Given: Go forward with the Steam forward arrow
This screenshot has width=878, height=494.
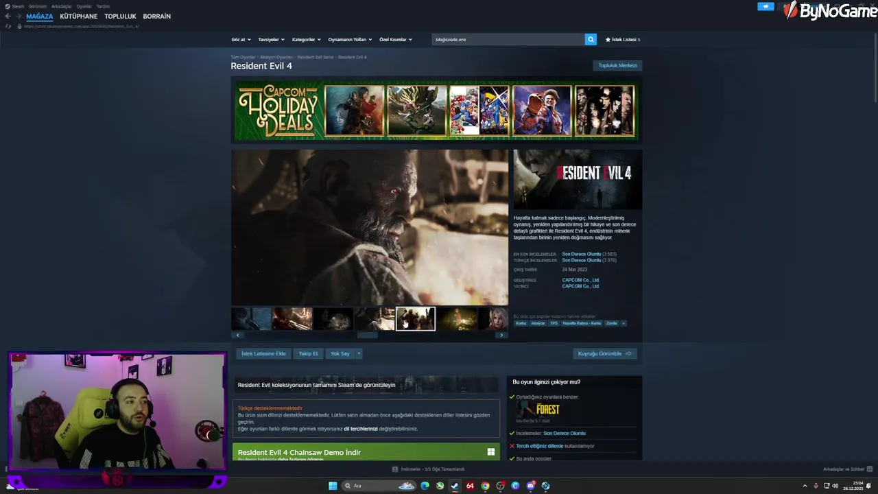Looking at the screenshot, I should click(x=18, y=16).
